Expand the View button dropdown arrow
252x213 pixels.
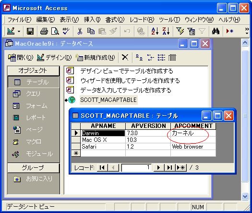pos(19,31)
